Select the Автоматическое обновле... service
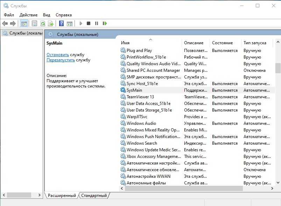The height and width of the screenshot is (206, 281). point(197,170)
